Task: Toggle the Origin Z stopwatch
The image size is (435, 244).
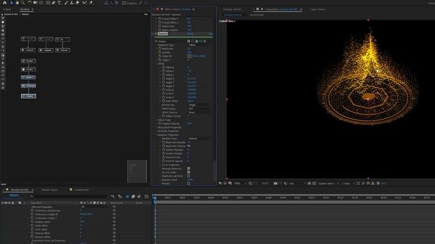Action: coord(160,60)
